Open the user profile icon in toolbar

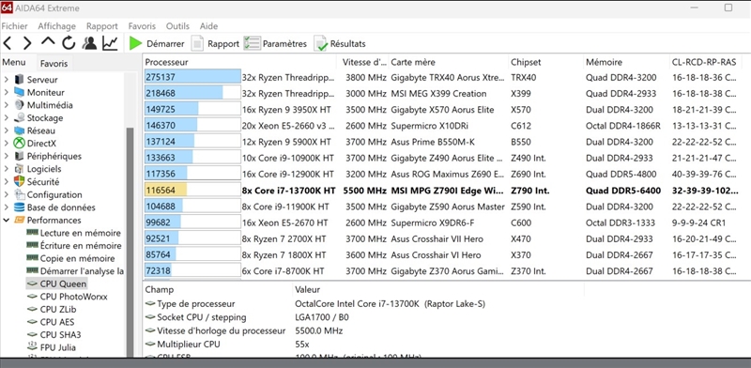pos(89,43)
